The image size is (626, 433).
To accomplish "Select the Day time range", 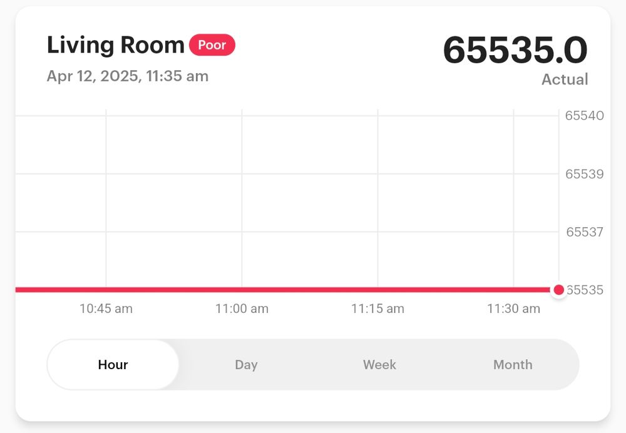I will 246,364.
